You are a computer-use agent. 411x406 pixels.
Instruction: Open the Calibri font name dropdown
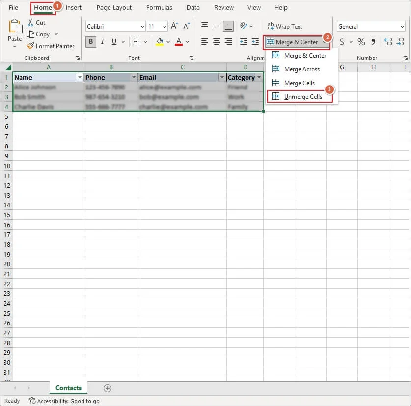coord(142,27)
